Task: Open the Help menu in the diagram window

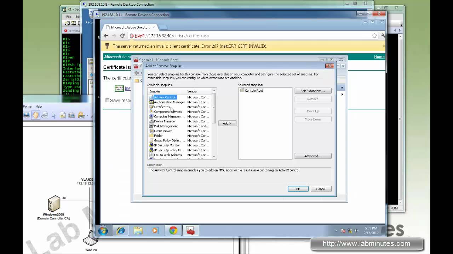Action: 39,106
